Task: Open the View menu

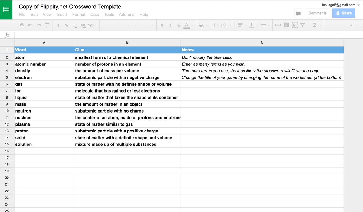Action: click(47, 14)
